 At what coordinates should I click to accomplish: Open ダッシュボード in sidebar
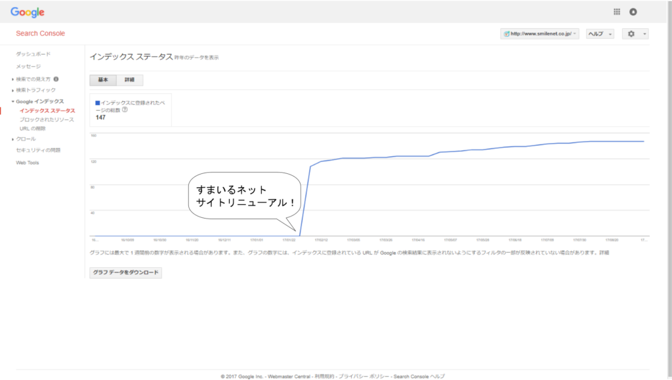[x=33, y=54]
